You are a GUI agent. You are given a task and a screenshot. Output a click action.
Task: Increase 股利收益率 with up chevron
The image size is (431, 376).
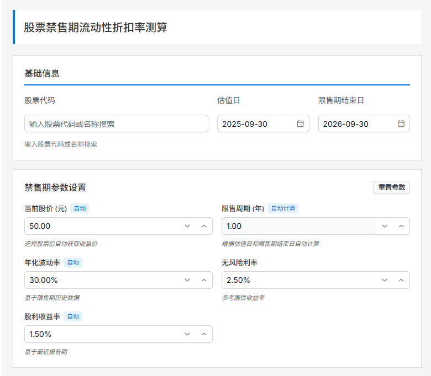tap(204, 334)
